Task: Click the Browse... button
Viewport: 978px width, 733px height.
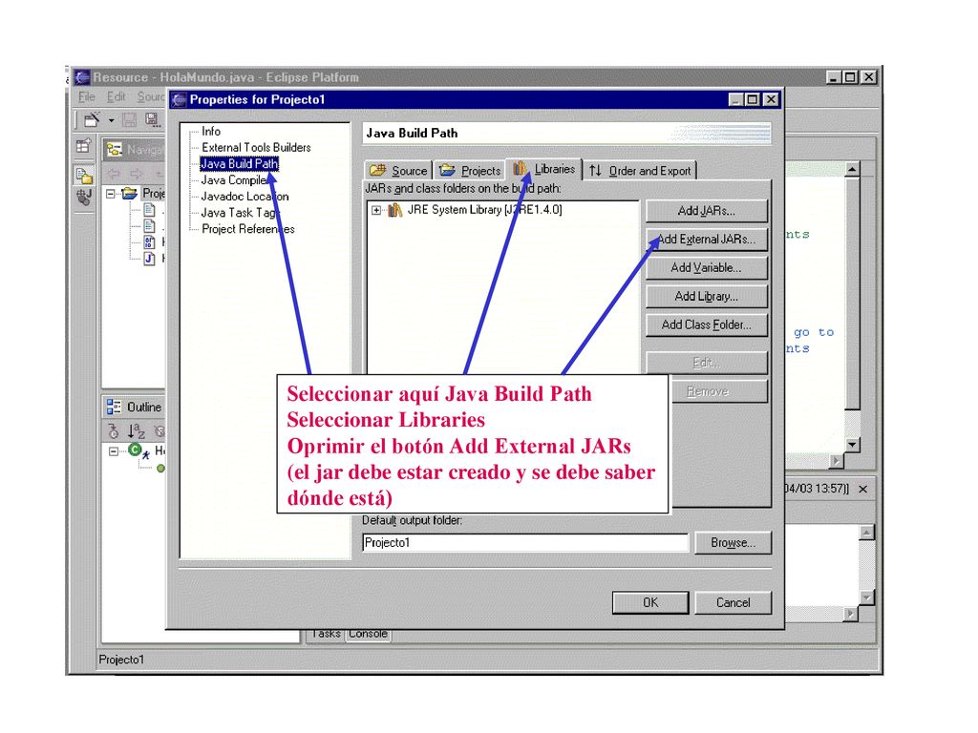Action: coord(733,543)
